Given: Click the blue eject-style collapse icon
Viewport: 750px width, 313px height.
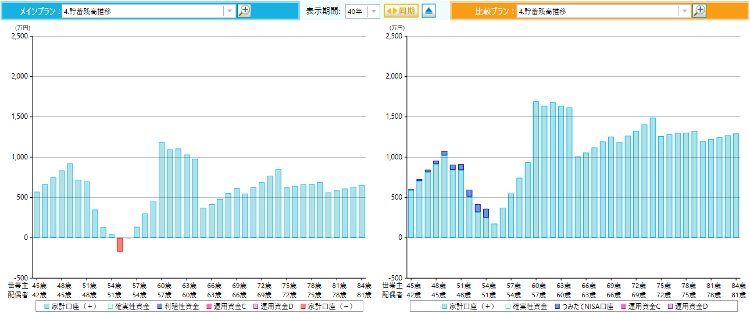Looking at the screenshot, I should point(428,11).
